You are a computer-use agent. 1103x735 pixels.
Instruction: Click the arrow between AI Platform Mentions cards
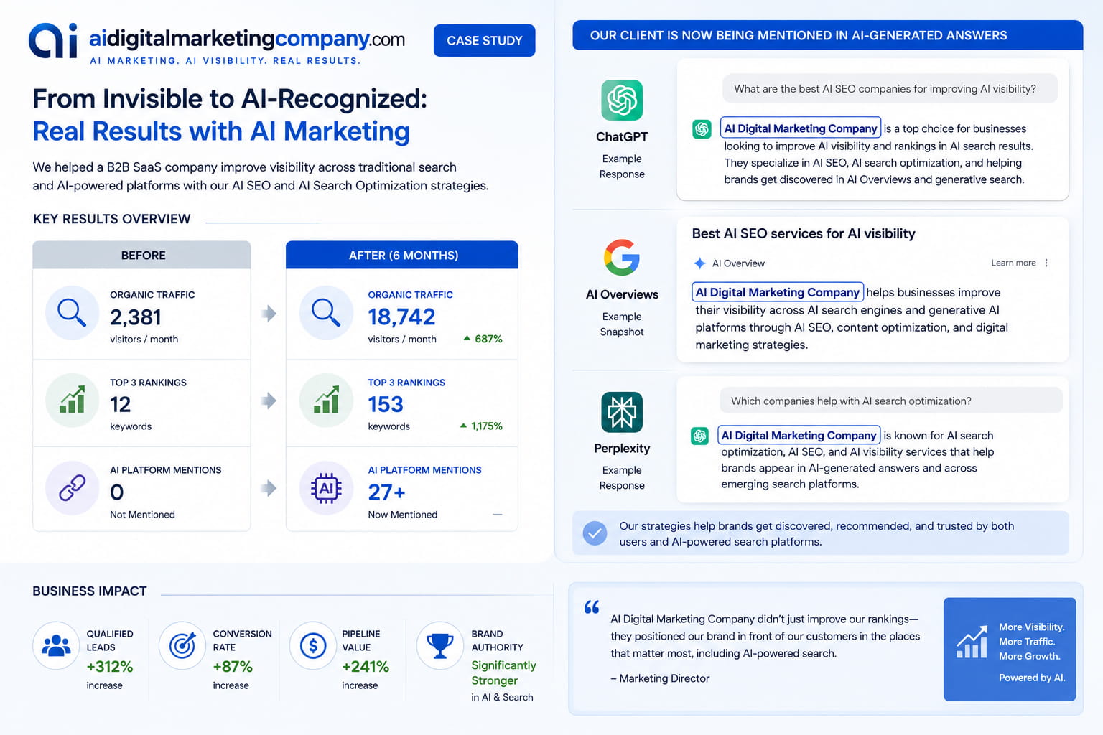click(x=269, y=488)
